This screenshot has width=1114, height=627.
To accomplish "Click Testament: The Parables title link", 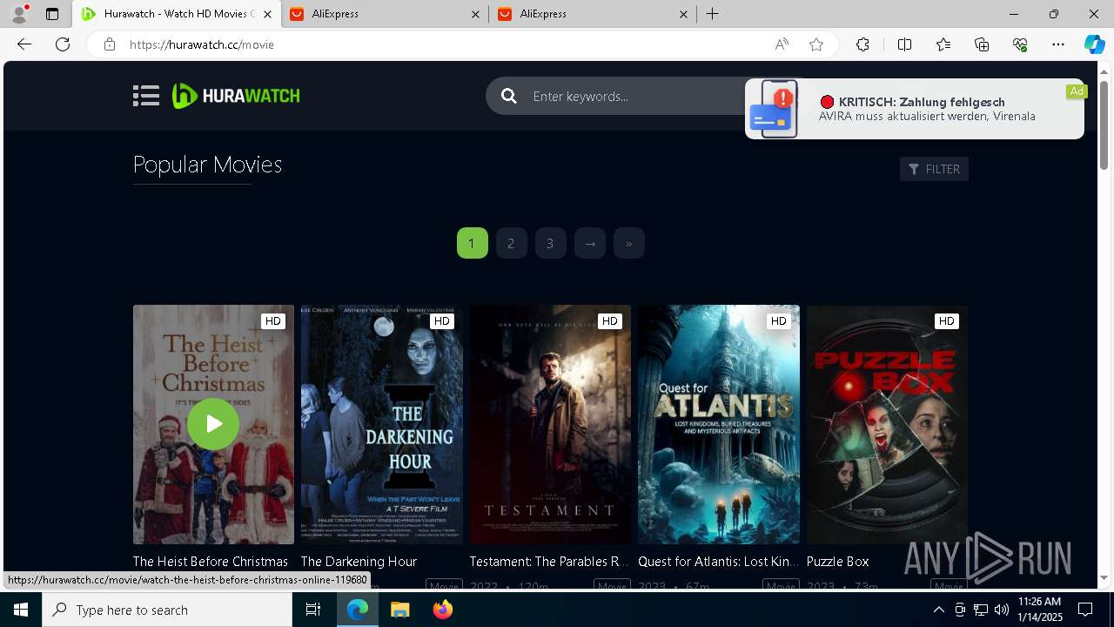I will (x=549, y=562).
